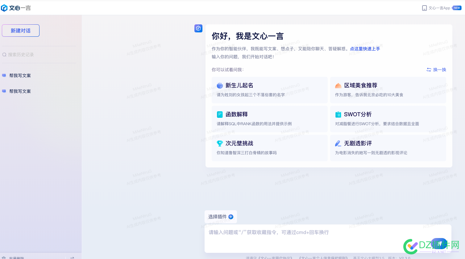Click text 作为游客，告诉我北京必吃的10大美食
The height and width of the screenshot is (259, 465).
click(369, 95)
